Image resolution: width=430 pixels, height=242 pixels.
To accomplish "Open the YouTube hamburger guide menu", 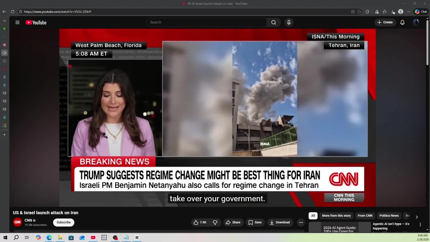I will click(17, 23).
